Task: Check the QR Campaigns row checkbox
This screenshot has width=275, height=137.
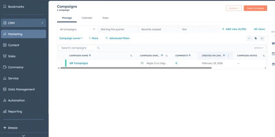Action: (62, 63)
